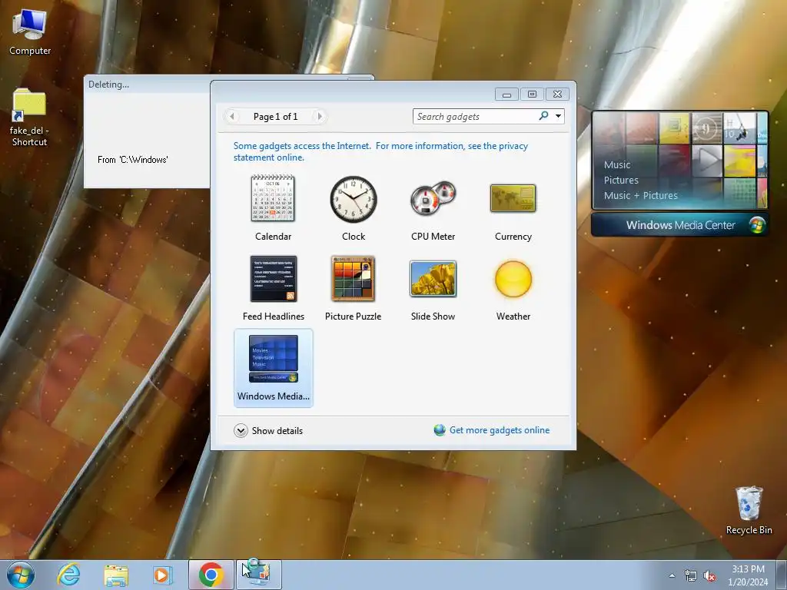Click the gadgets taskbar button

(x=259, y=575)
